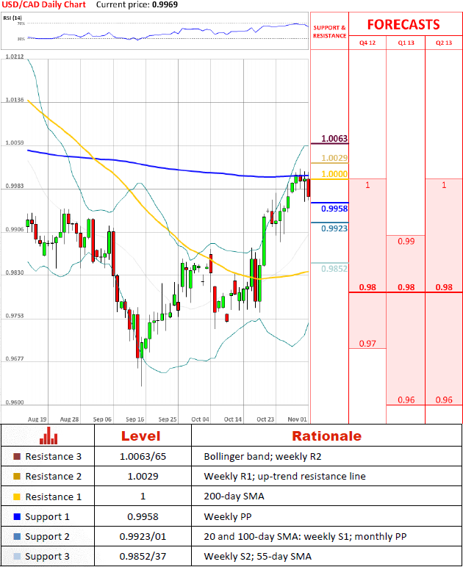Select the Sep 16 date on axis
The image size is (463, 567).
click(x=135, y=419)
